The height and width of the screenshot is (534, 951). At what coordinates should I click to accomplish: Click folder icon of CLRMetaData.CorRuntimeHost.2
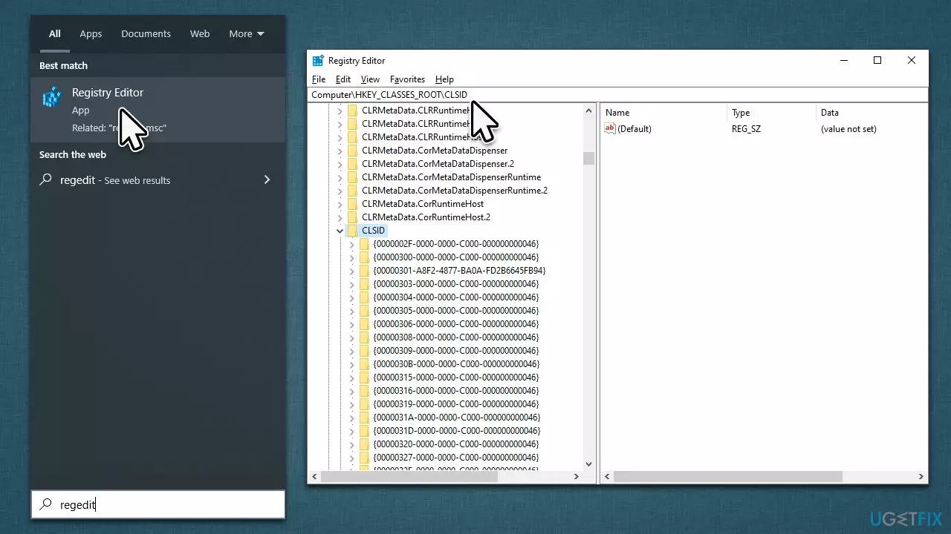pyautogui.click(x=352, y=217)
